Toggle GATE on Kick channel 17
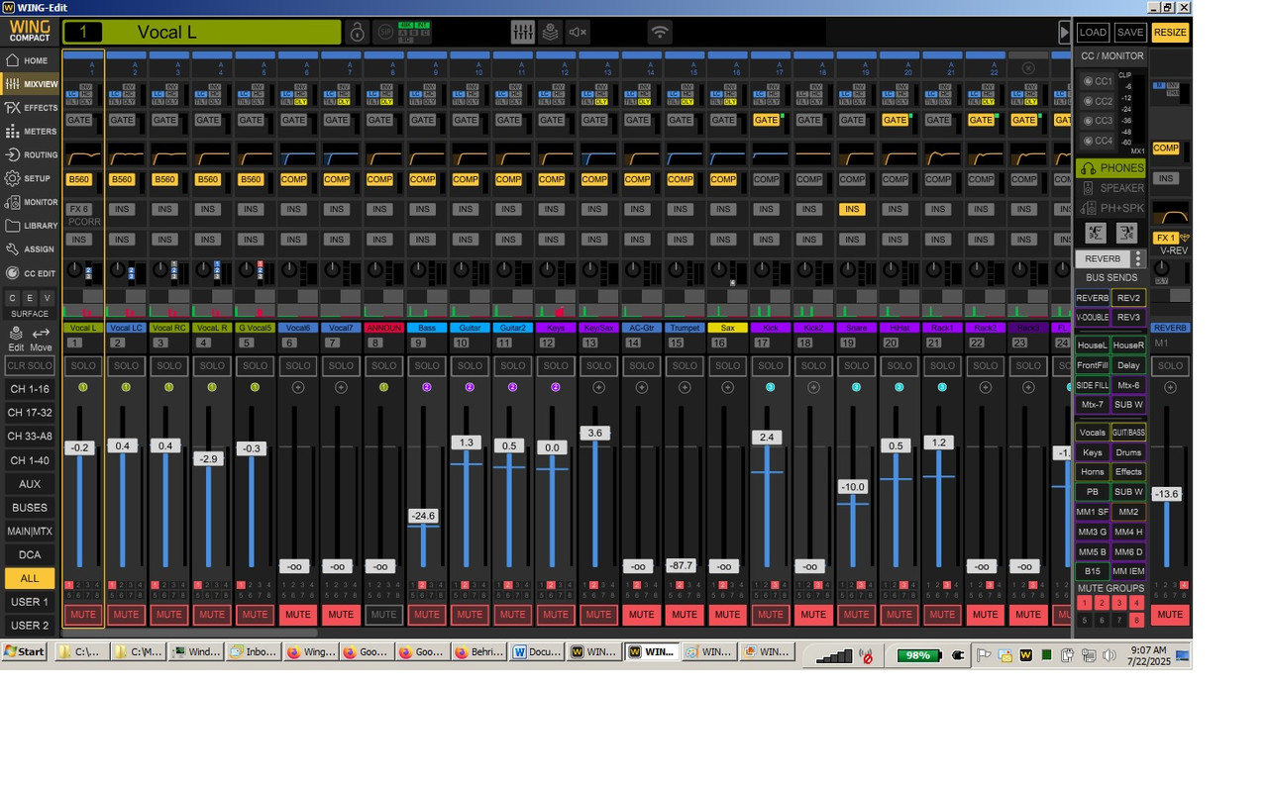Image resolution: width=1268 pixels, height=787 pixels. 766,120
